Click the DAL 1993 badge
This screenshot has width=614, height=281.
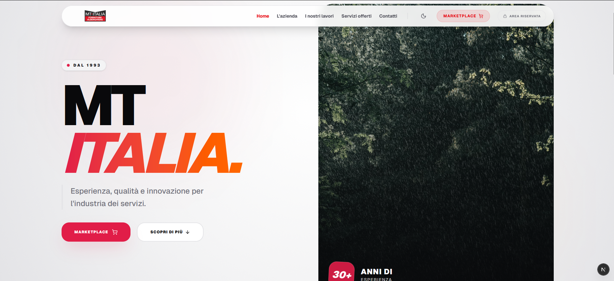[x=84, y=65]
